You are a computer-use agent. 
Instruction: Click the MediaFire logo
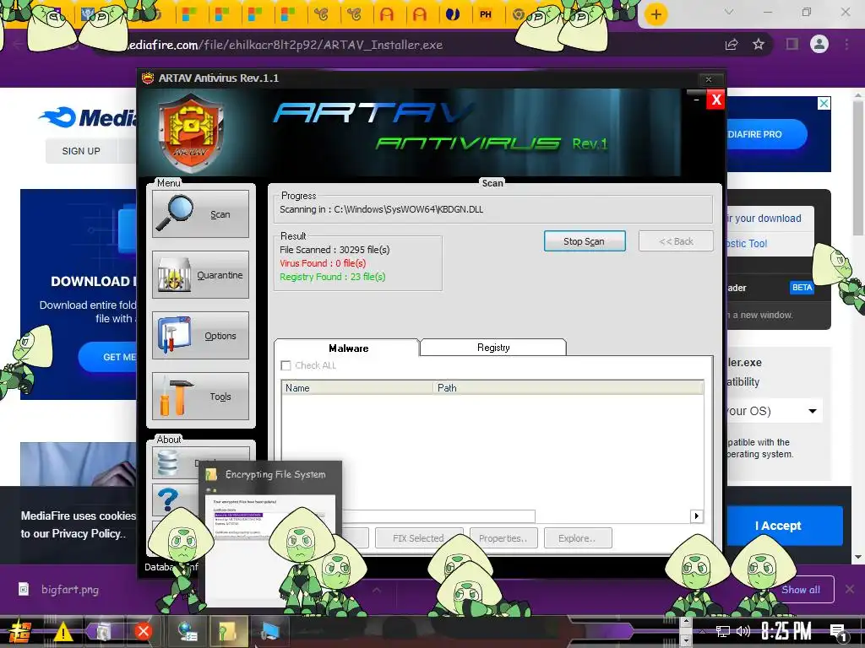click(x=88, y=117)
